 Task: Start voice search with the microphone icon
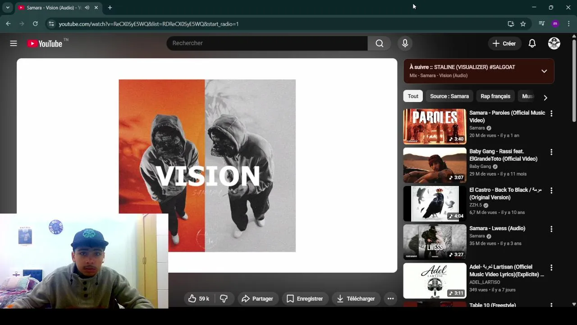point(405,43)
